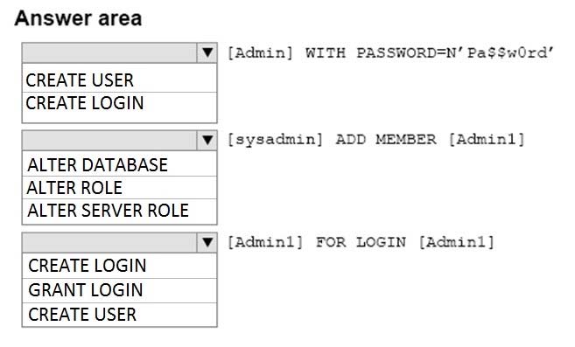Click the empty selection field before [Admin] WITH PASSWORD
Image resolution: width=575 pixels, height=347 pixels.
[109, 52]
